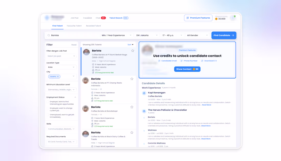The width and height of the screenshot is (281, 161).
Task: Open the Talent Search menu
Action: (x=116, y=18)
